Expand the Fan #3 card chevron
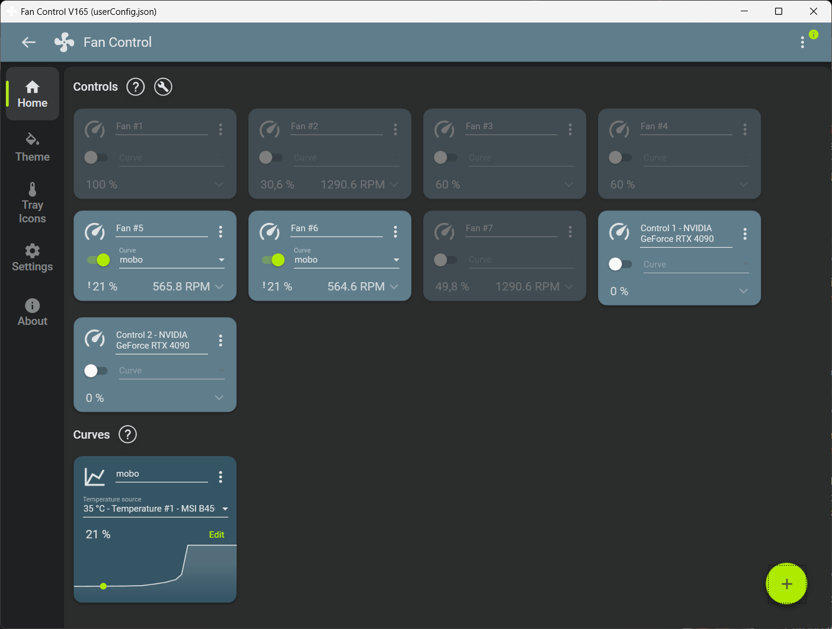 click(x=569, y=184)
